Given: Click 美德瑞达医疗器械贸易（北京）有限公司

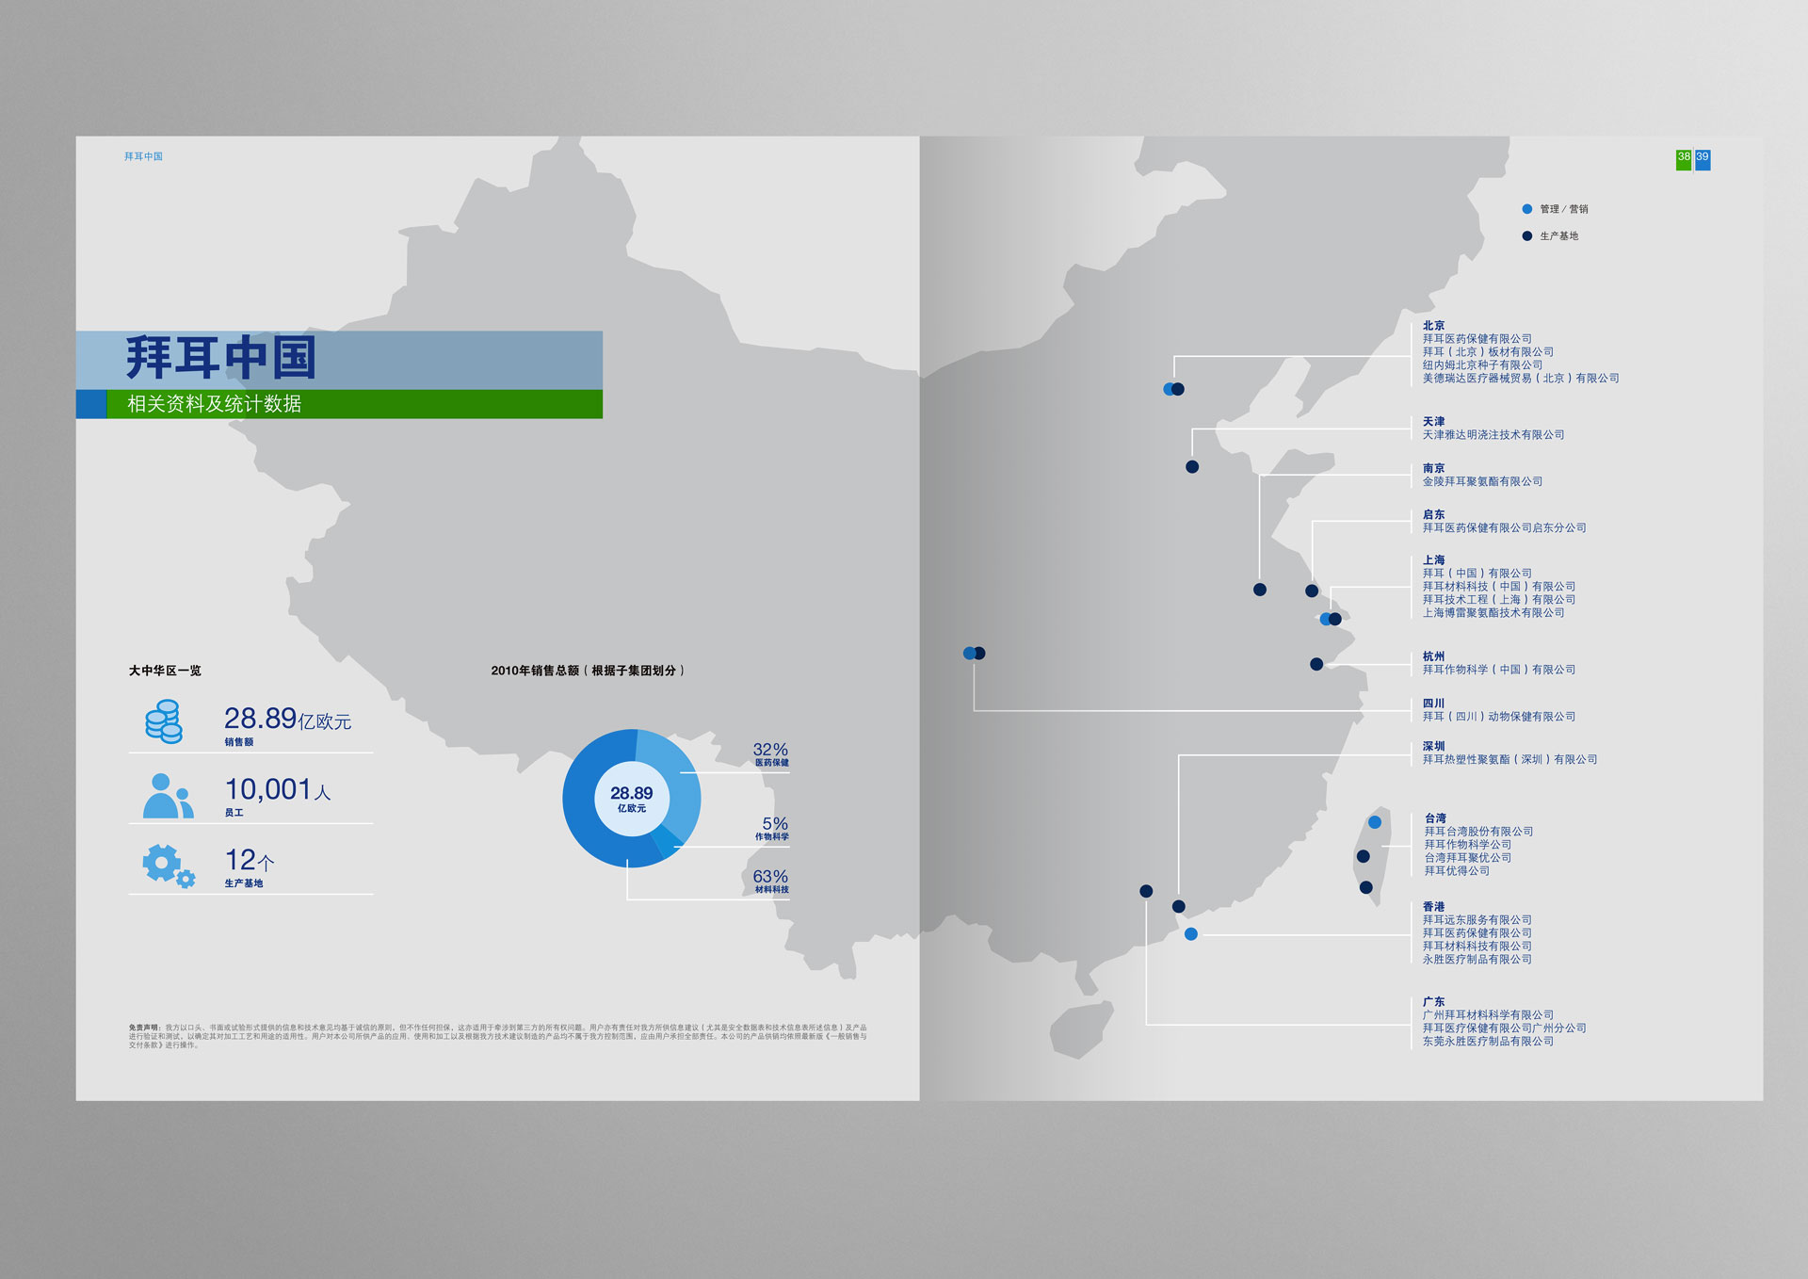Looking at the screenshot, I should pyautogui.click(x=1521, y=379).
